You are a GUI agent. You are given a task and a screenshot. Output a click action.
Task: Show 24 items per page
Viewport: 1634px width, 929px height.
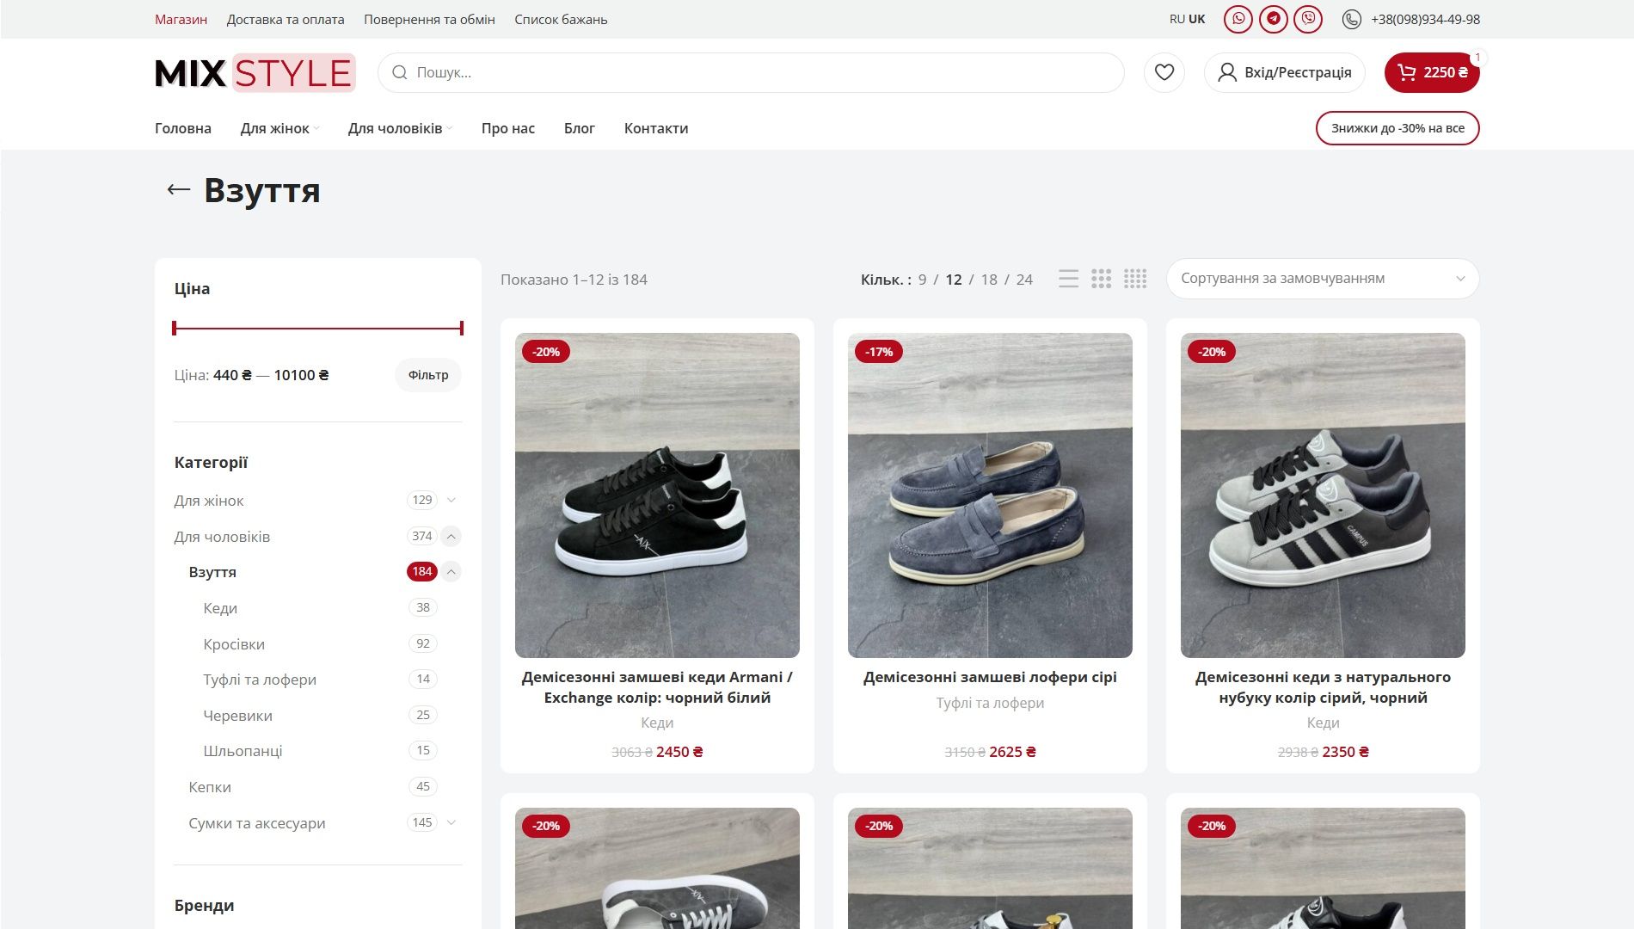[x=1024, y=280]
